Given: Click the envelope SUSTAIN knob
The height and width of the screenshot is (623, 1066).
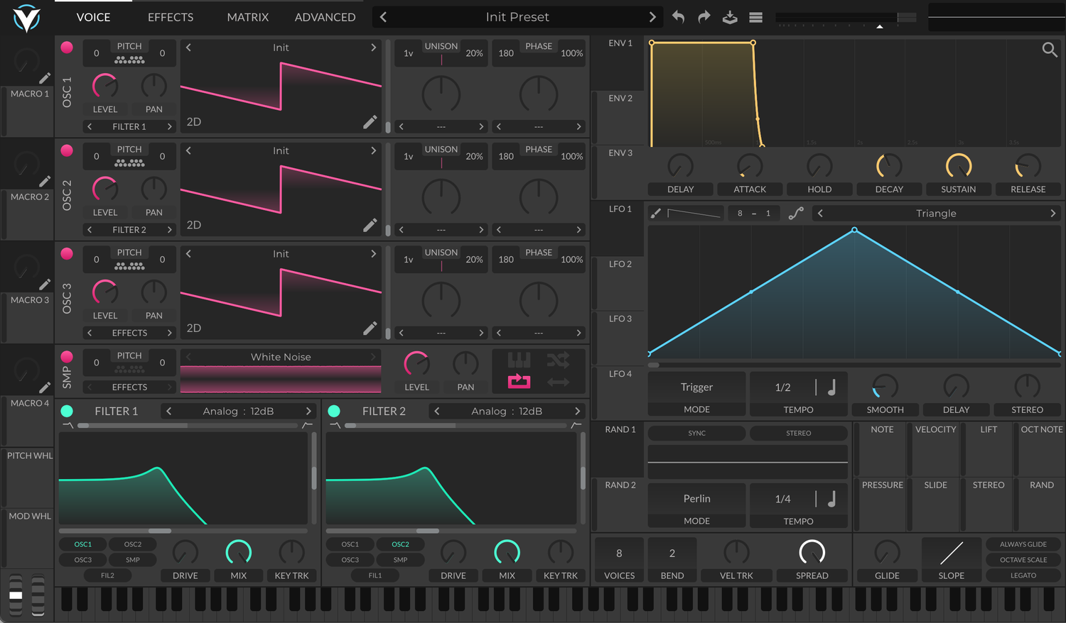Looking at the screenshot, I should pyautogui.click(x=959, y=166).
